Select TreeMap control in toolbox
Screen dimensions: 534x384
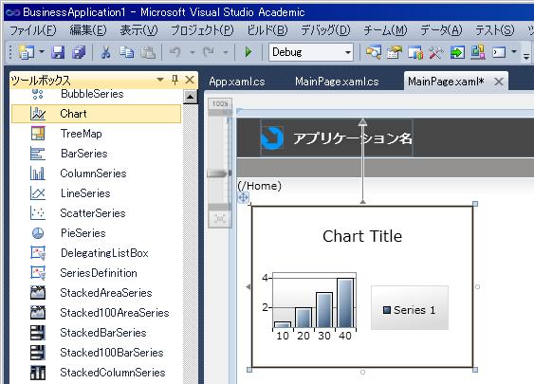pyautogui.click(x=96, y=134)
